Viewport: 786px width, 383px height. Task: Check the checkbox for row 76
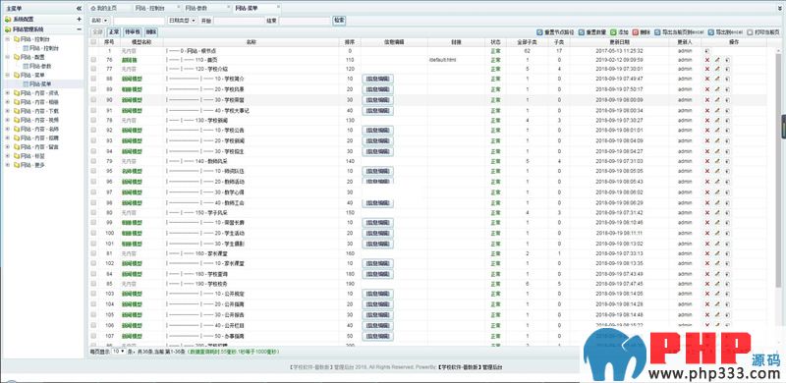pos(93,60)
